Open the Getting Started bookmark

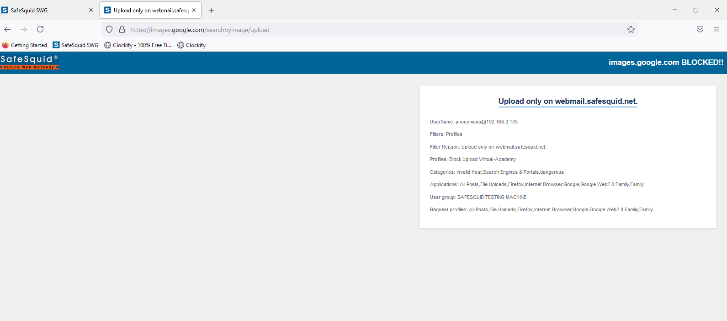click(x=25, y=45)
